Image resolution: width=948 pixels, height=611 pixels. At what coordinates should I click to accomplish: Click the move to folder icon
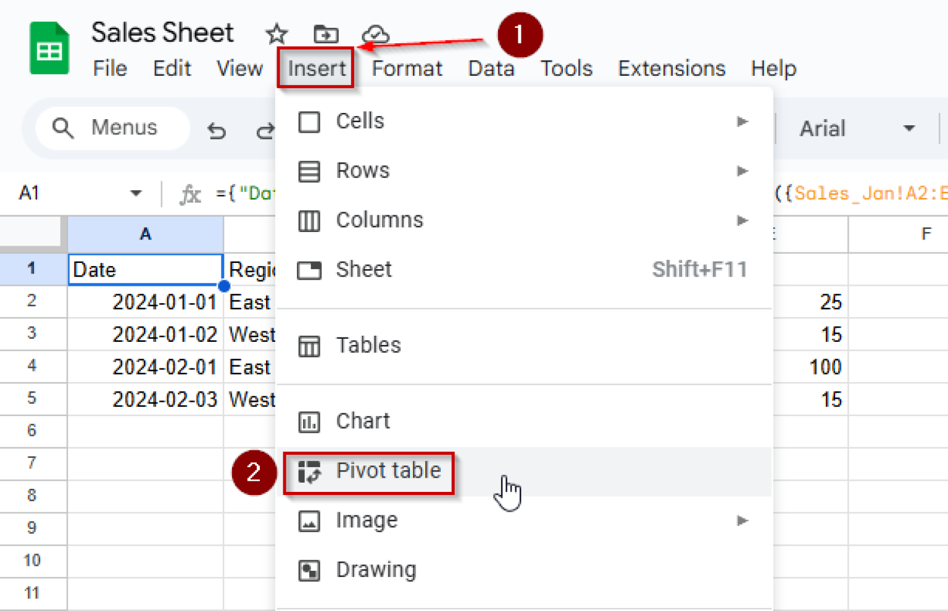pyautogui.click(x=326, y=35)
